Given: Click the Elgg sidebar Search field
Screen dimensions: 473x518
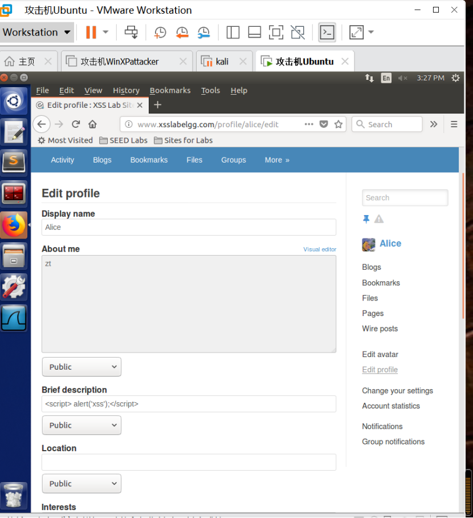Looking at the screenshot, I should click(x=405, y=197).
